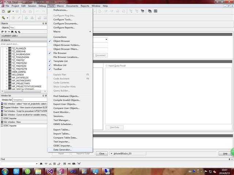Expand the WF_PROJECTINFO tree node
Image resolution: width=234 pixels, height=175 pixels.
(x=7, y=83)
